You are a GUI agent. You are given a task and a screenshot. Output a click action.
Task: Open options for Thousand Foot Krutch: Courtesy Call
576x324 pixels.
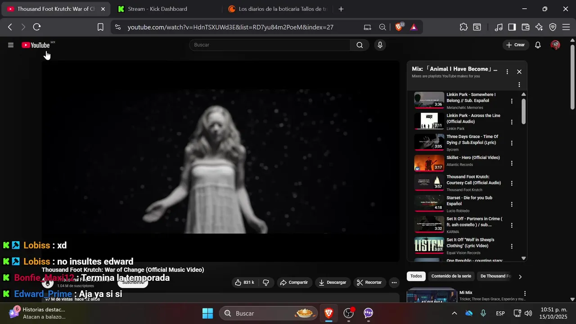click(512, 184)
